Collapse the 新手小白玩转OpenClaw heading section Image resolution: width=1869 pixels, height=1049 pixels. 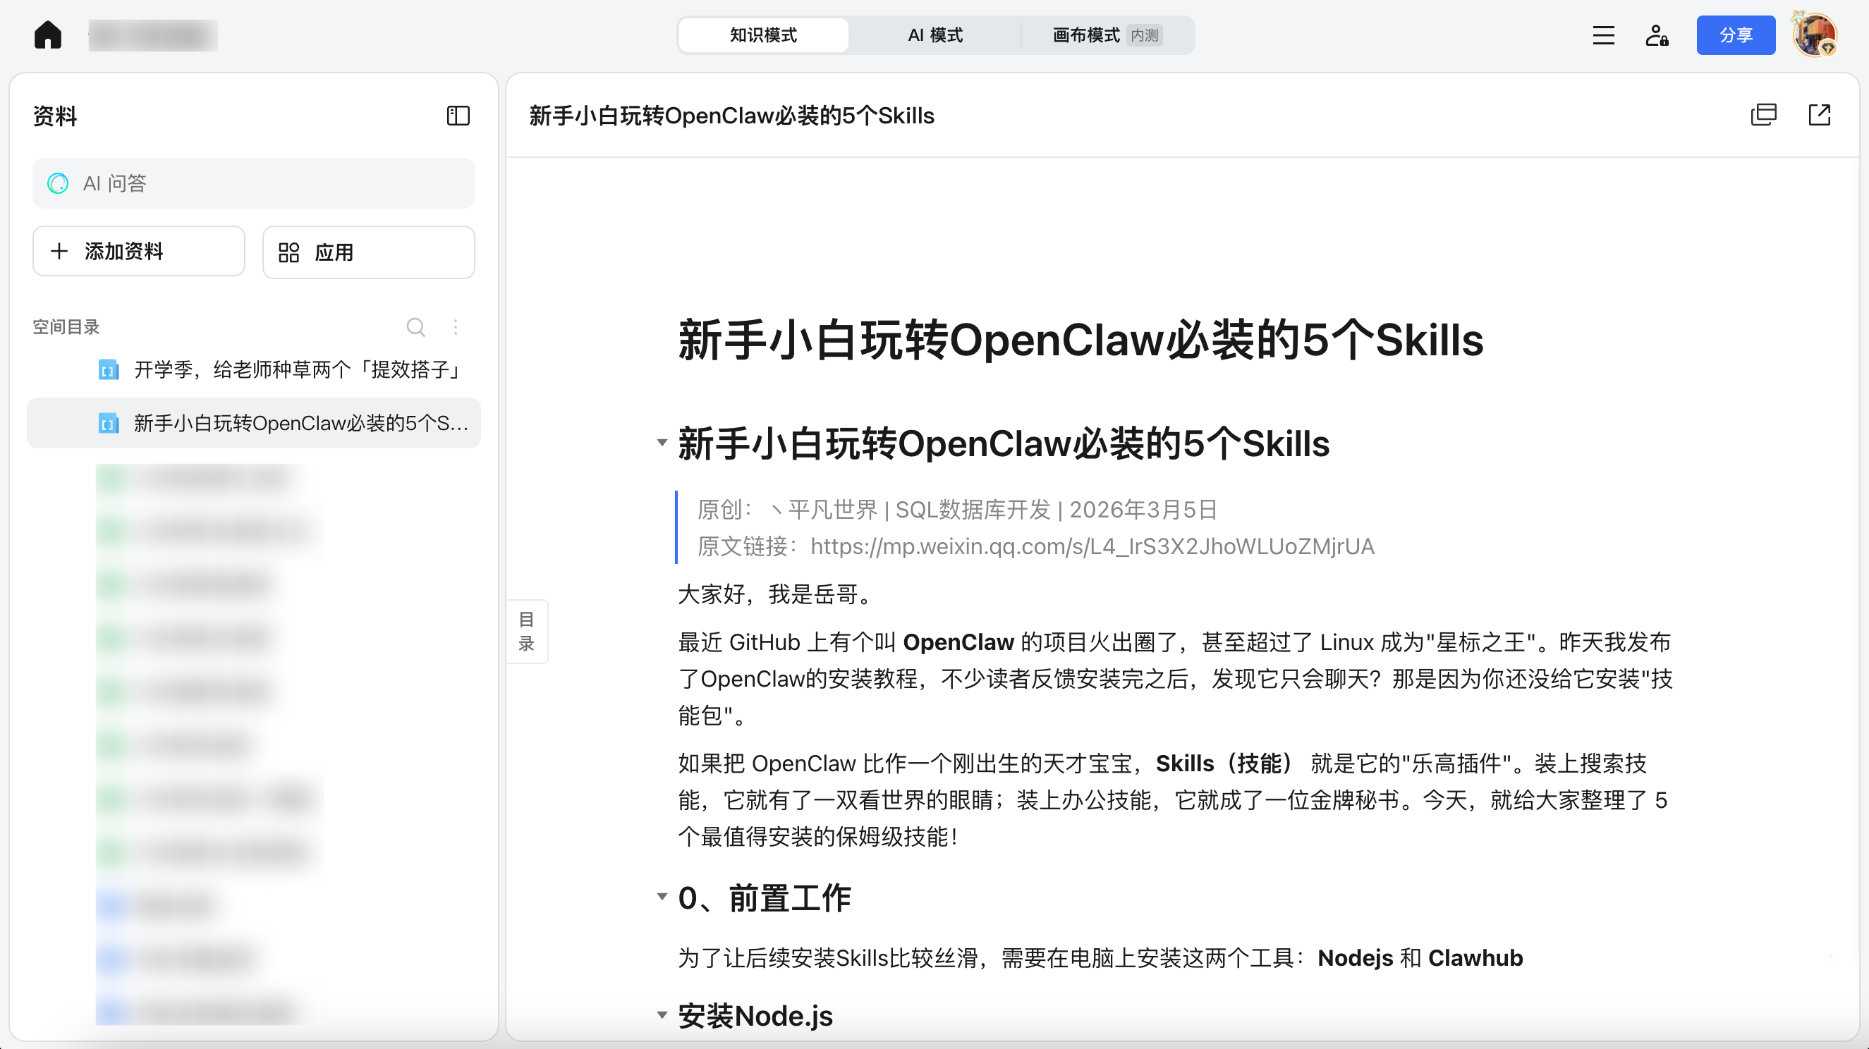pos(662,443)
